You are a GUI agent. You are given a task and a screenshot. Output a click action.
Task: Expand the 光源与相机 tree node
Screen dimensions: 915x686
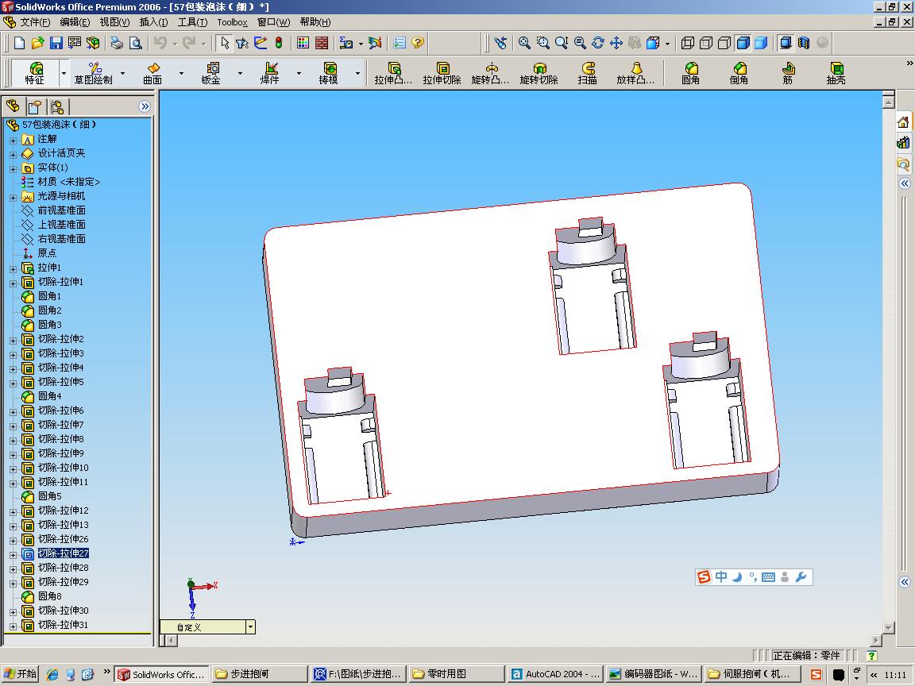[x=13, y=197]
